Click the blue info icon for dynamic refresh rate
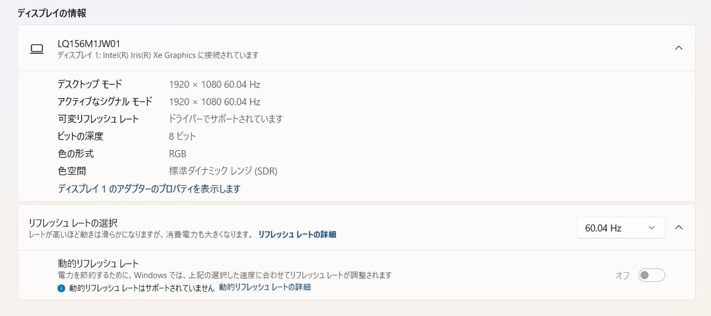Image resolution: width=711 pixels, height=316 pixels. click(62, 288)
